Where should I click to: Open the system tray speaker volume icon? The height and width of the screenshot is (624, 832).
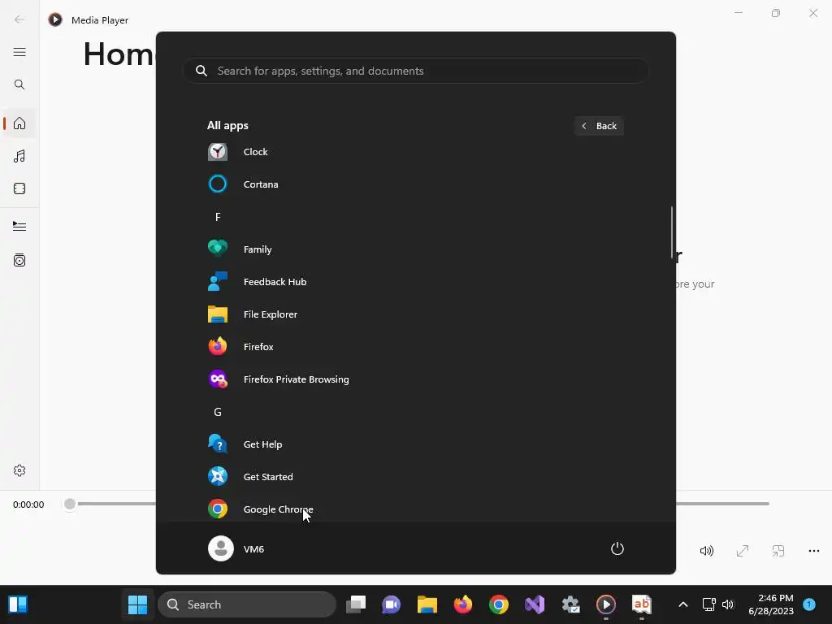728,604
